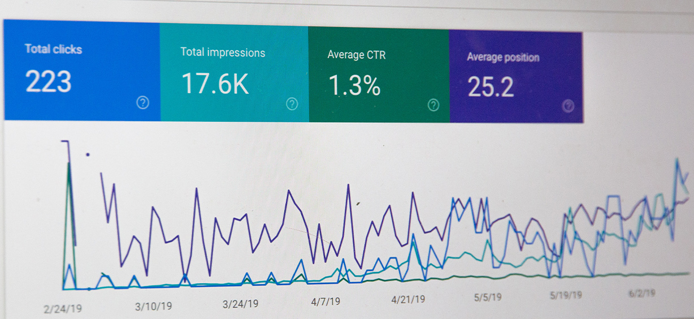
Task: Open the Average CTR help question mark
Action: (433, 105)
